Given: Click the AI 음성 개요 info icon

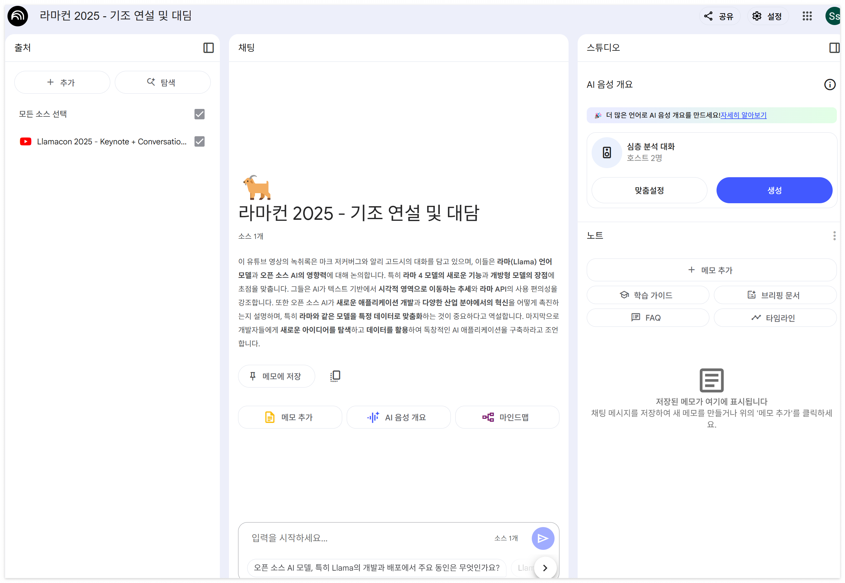Looking at the screenshot, I should tap(829, 85).
